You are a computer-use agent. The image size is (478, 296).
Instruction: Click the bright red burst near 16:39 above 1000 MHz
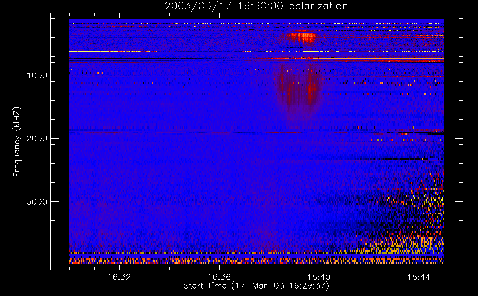click(301, 37)
